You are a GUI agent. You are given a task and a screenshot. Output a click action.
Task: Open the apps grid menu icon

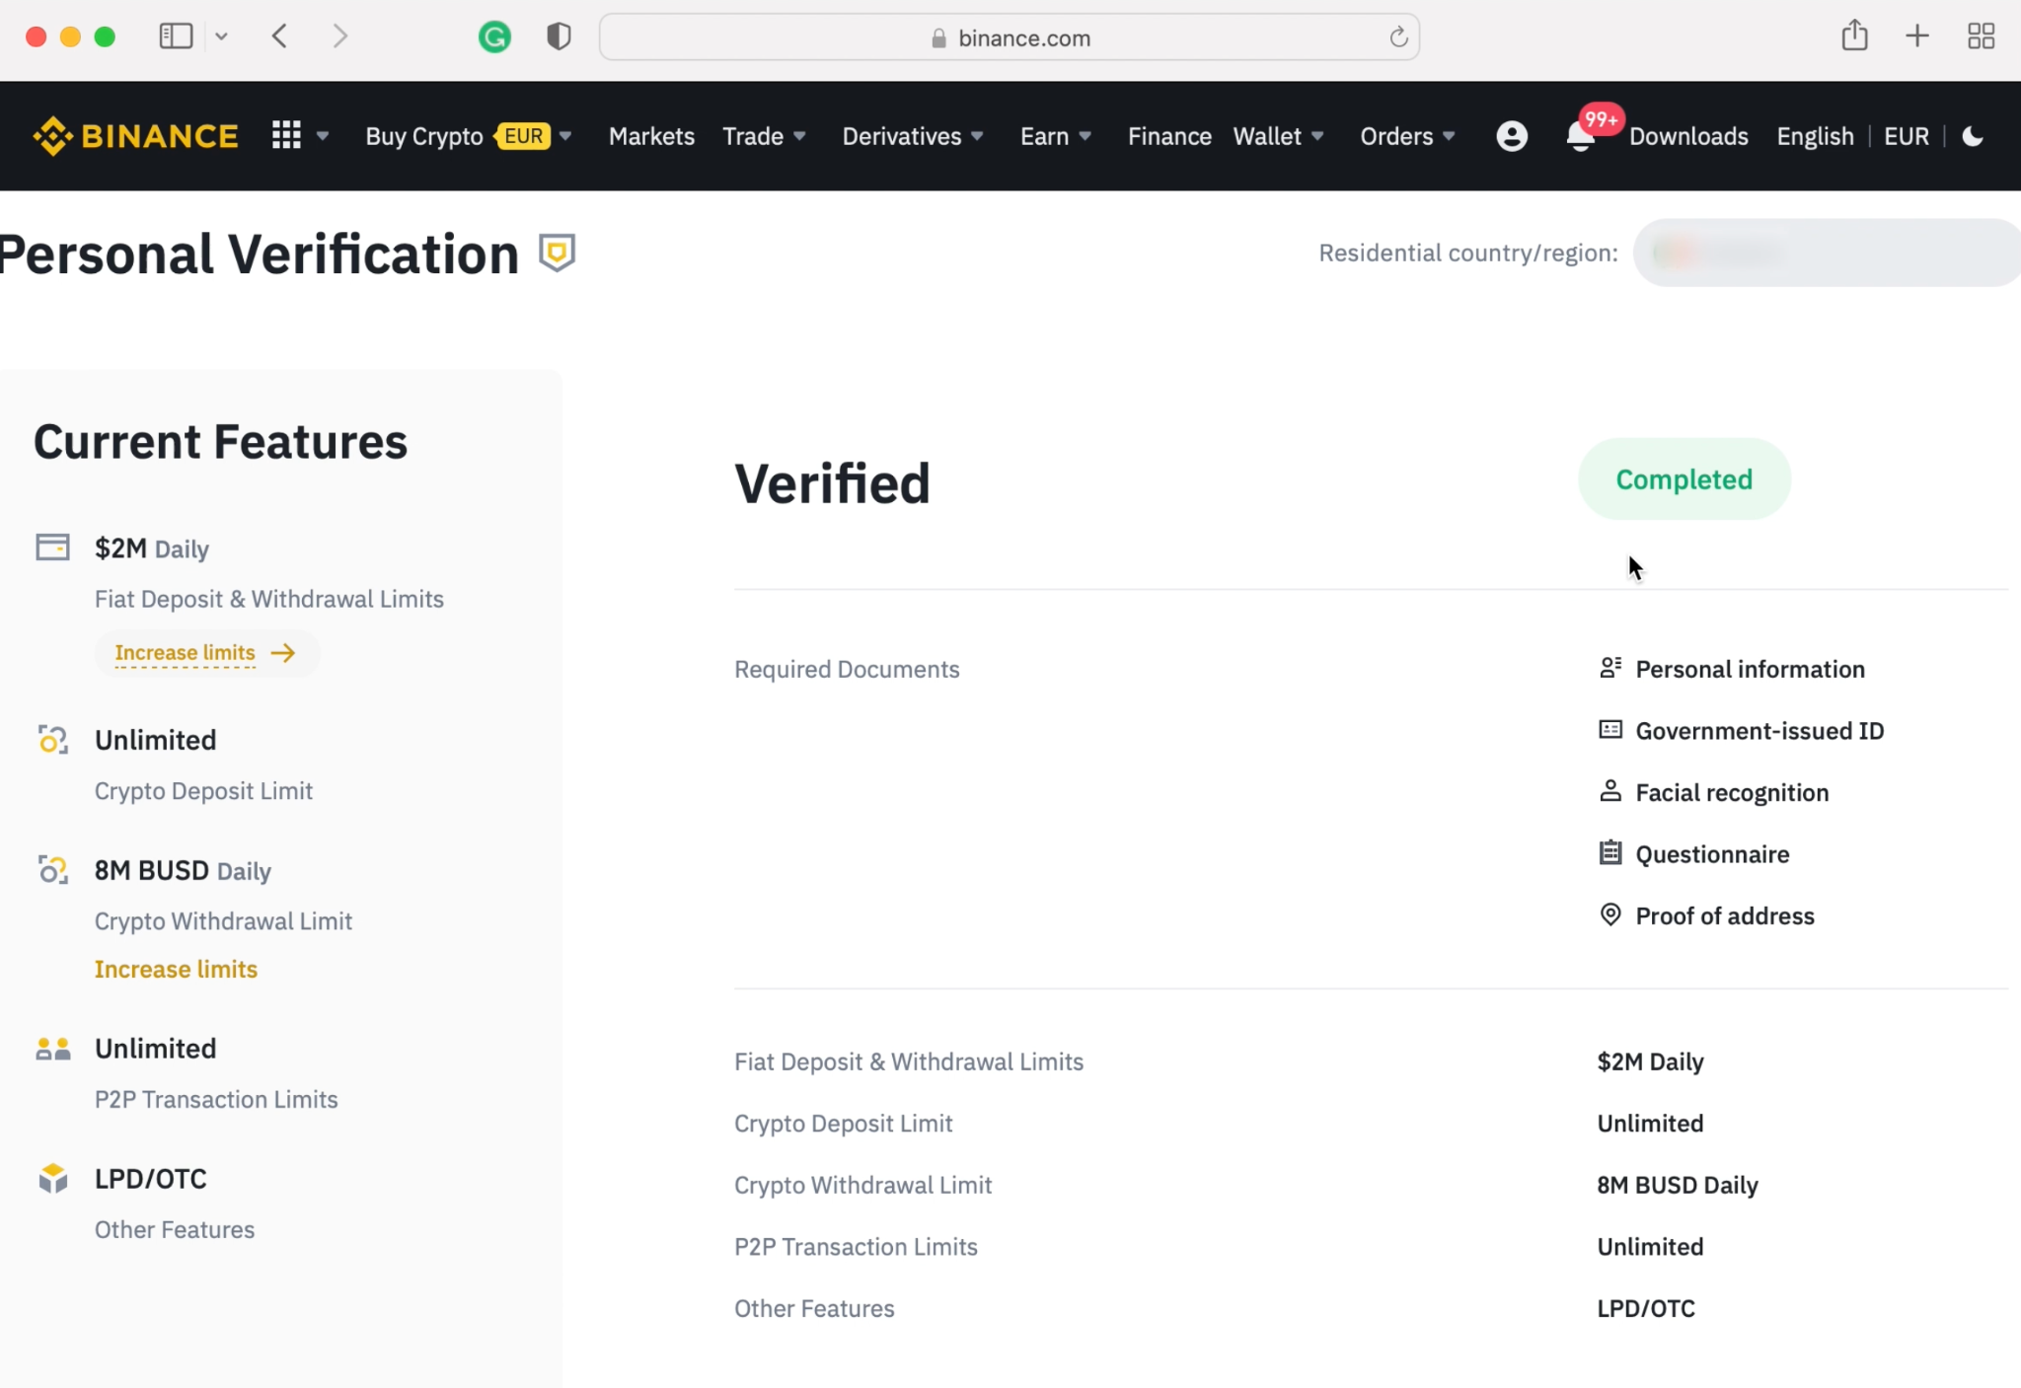tap(286, 135)
